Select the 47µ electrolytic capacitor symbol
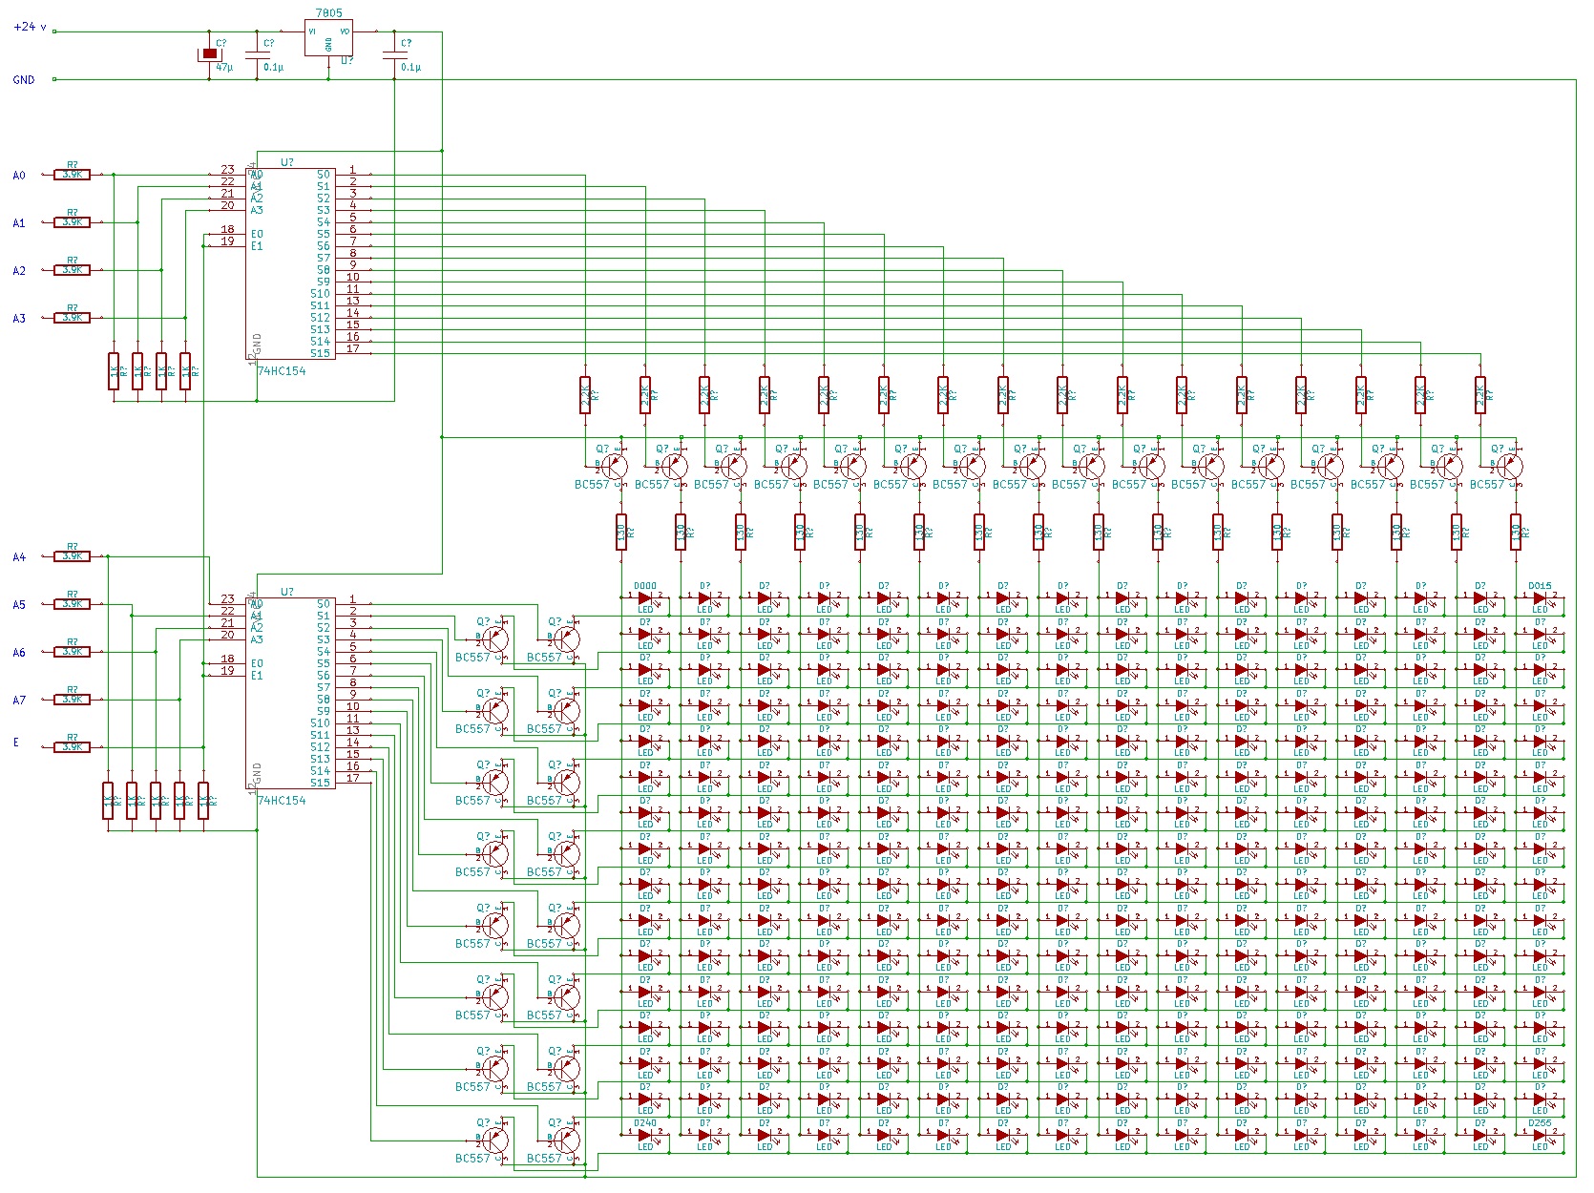Image resolution: width=1594 pixels, height=1193 pixels. click(210, 54)
